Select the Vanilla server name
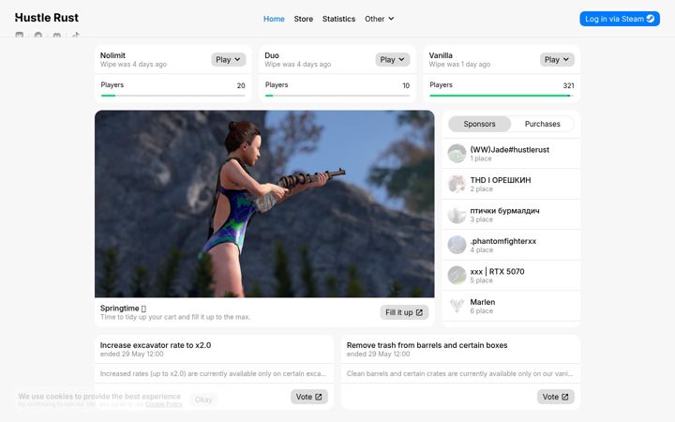This screenshot has width=675, height=422. (x=441, y=55)
